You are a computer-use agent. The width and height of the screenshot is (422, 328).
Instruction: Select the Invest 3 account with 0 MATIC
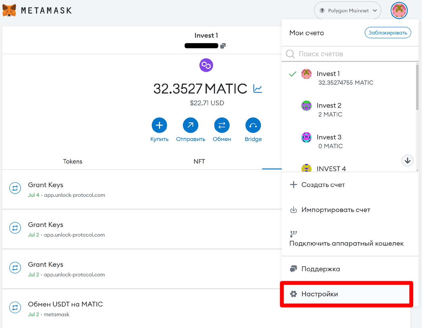349,141
